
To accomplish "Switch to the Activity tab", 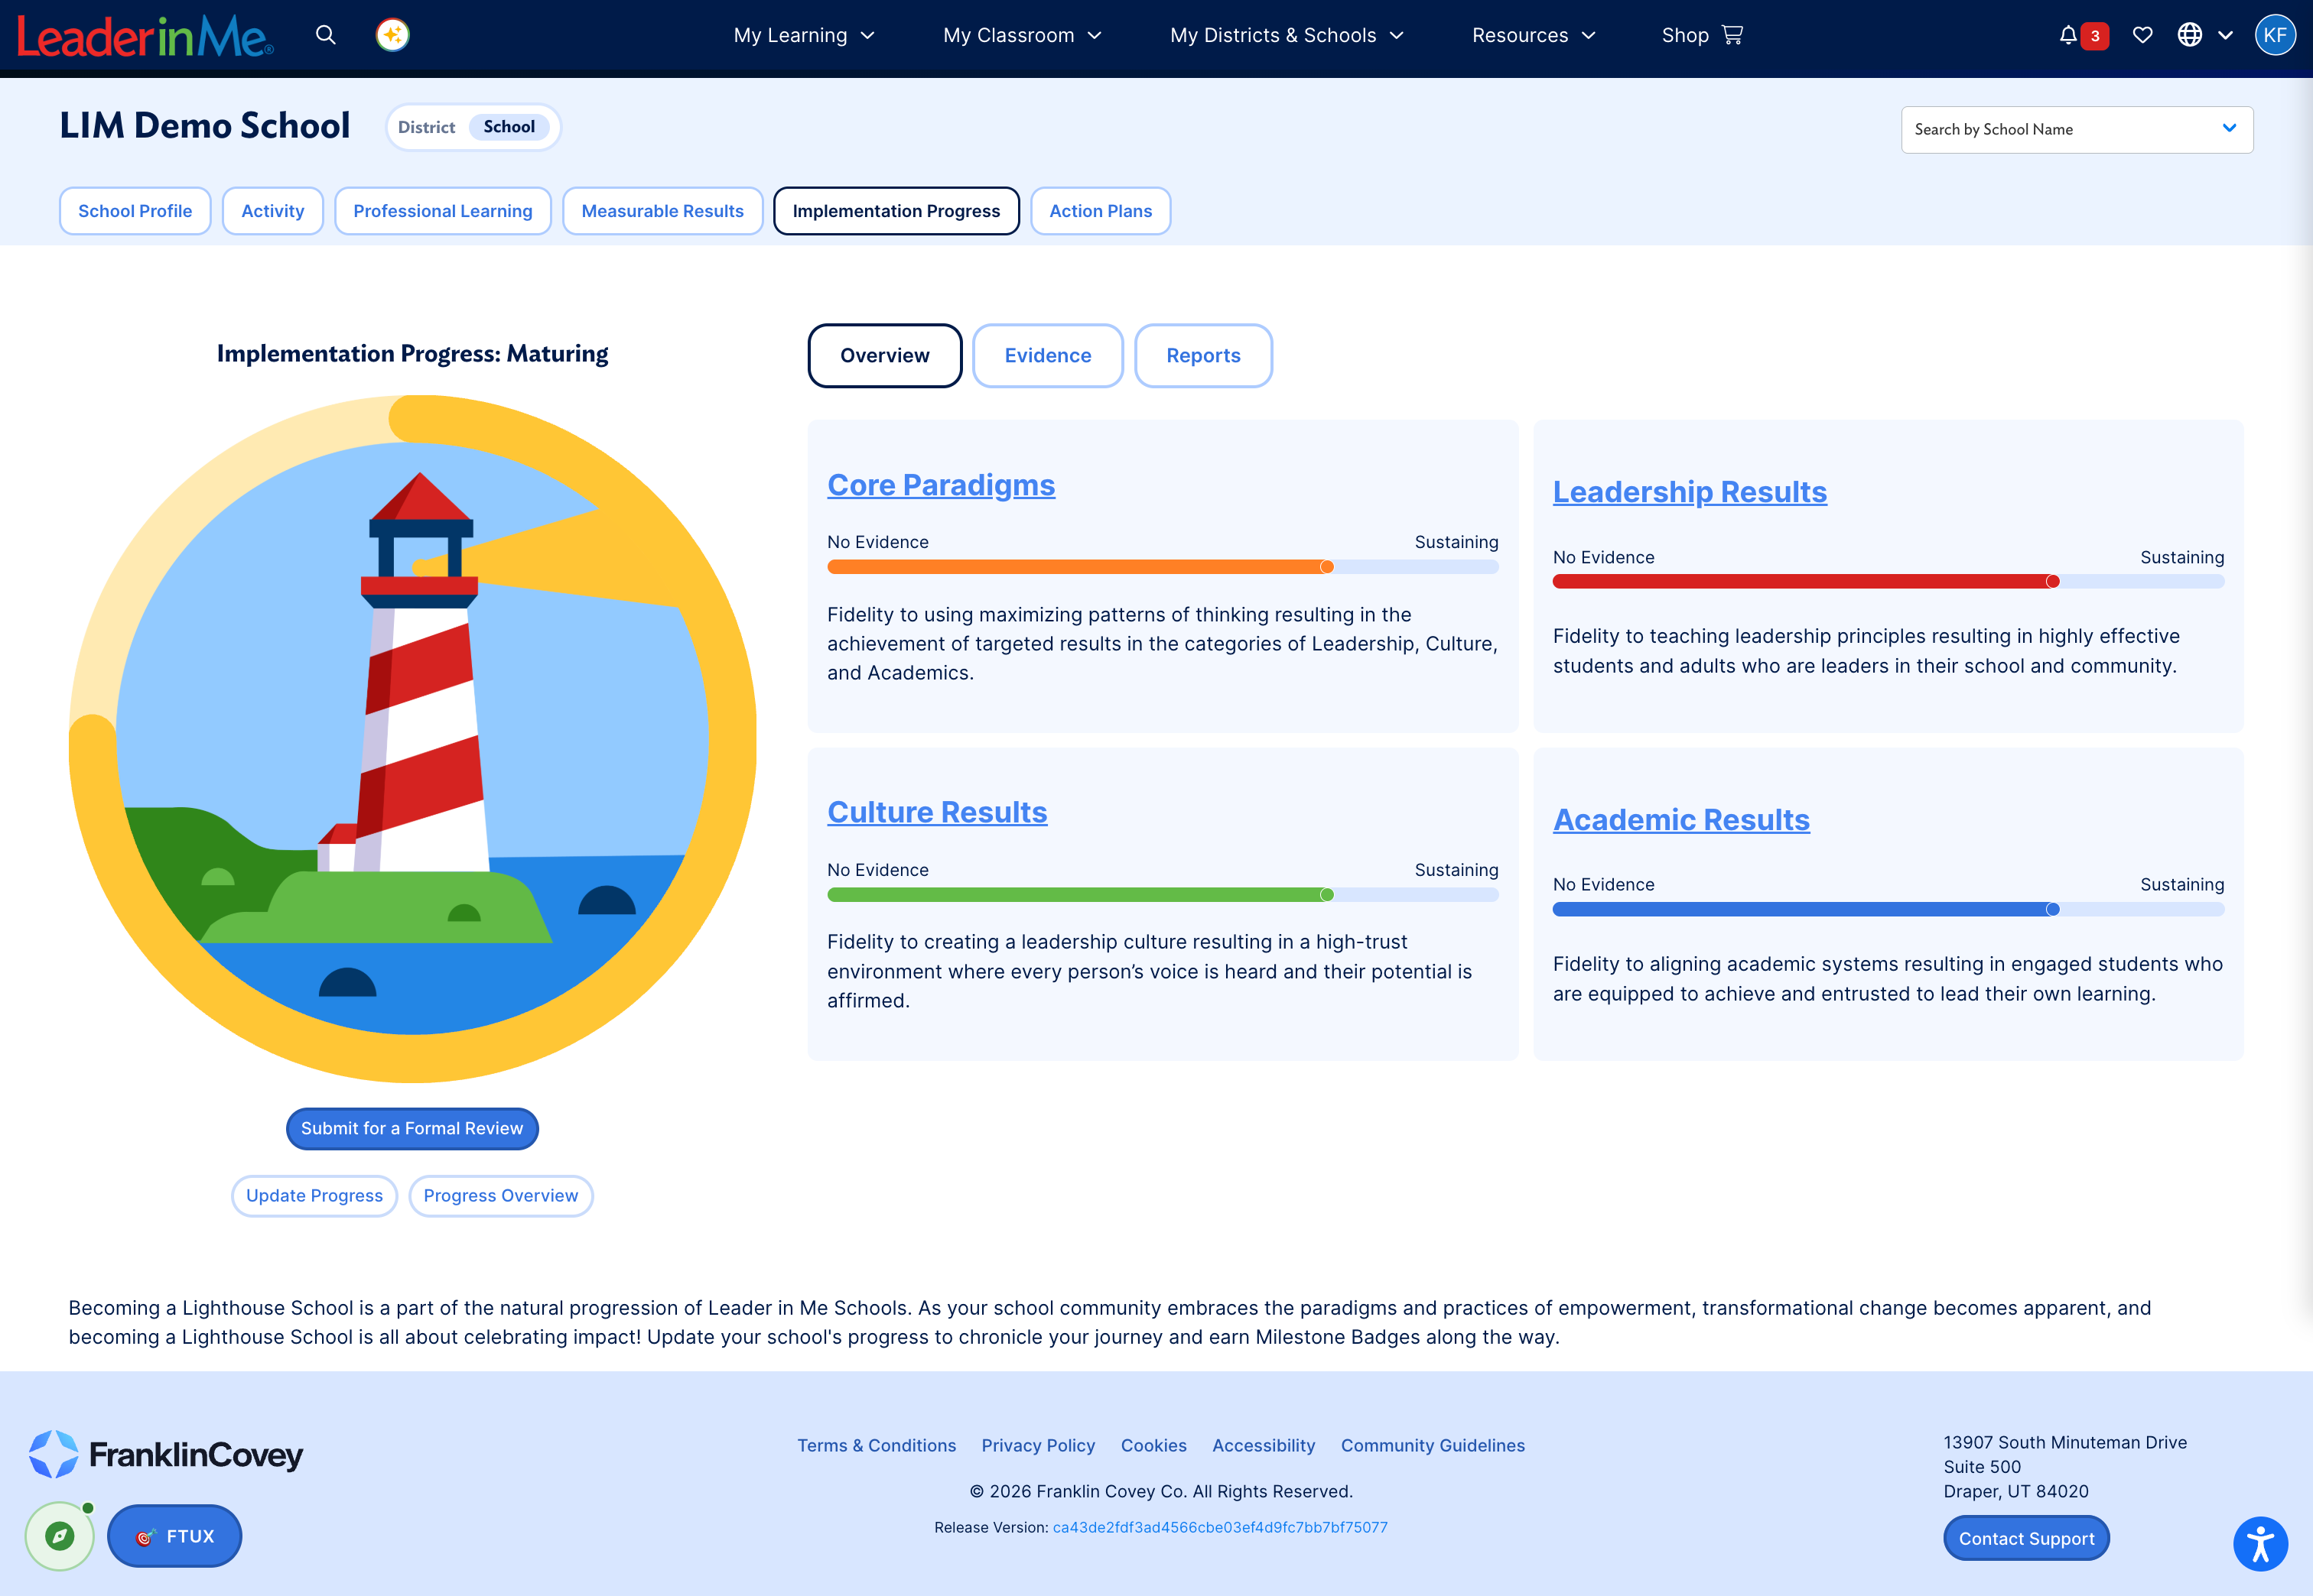I will point(272,211).
